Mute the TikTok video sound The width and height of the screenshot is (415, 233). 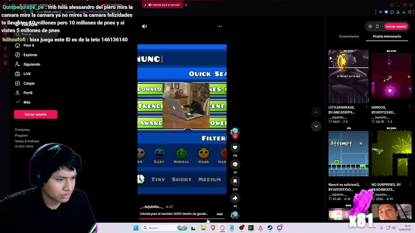144,27
